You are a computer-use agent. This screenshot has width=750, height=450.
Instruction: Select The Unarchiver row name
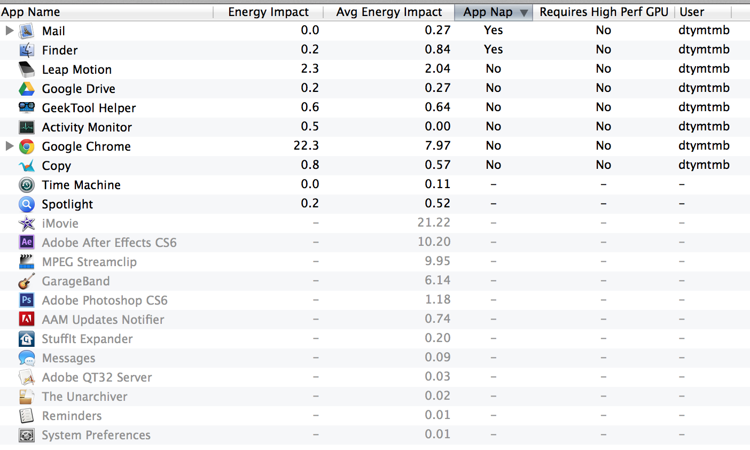(84, 397)
